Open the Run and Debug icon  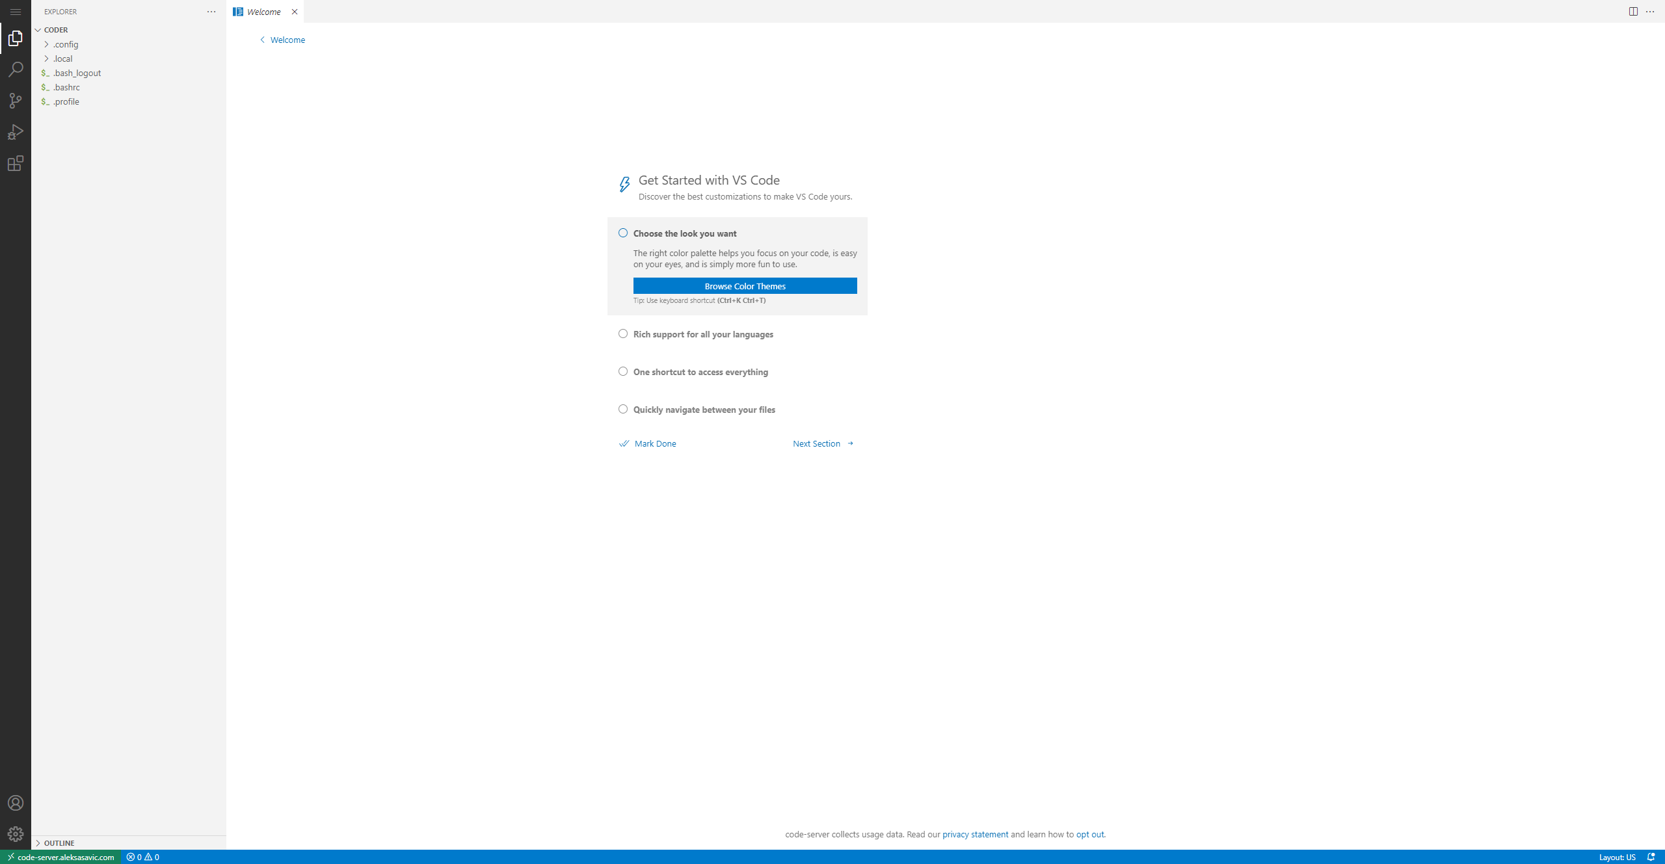coord(14,131)
